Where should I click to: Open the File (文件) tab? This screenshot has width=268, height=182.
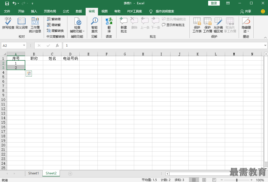(x=7, y=11)
